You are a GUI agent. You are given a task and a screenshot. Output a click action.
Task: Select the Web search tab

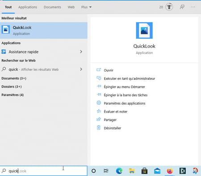click(x=71, y=7)
